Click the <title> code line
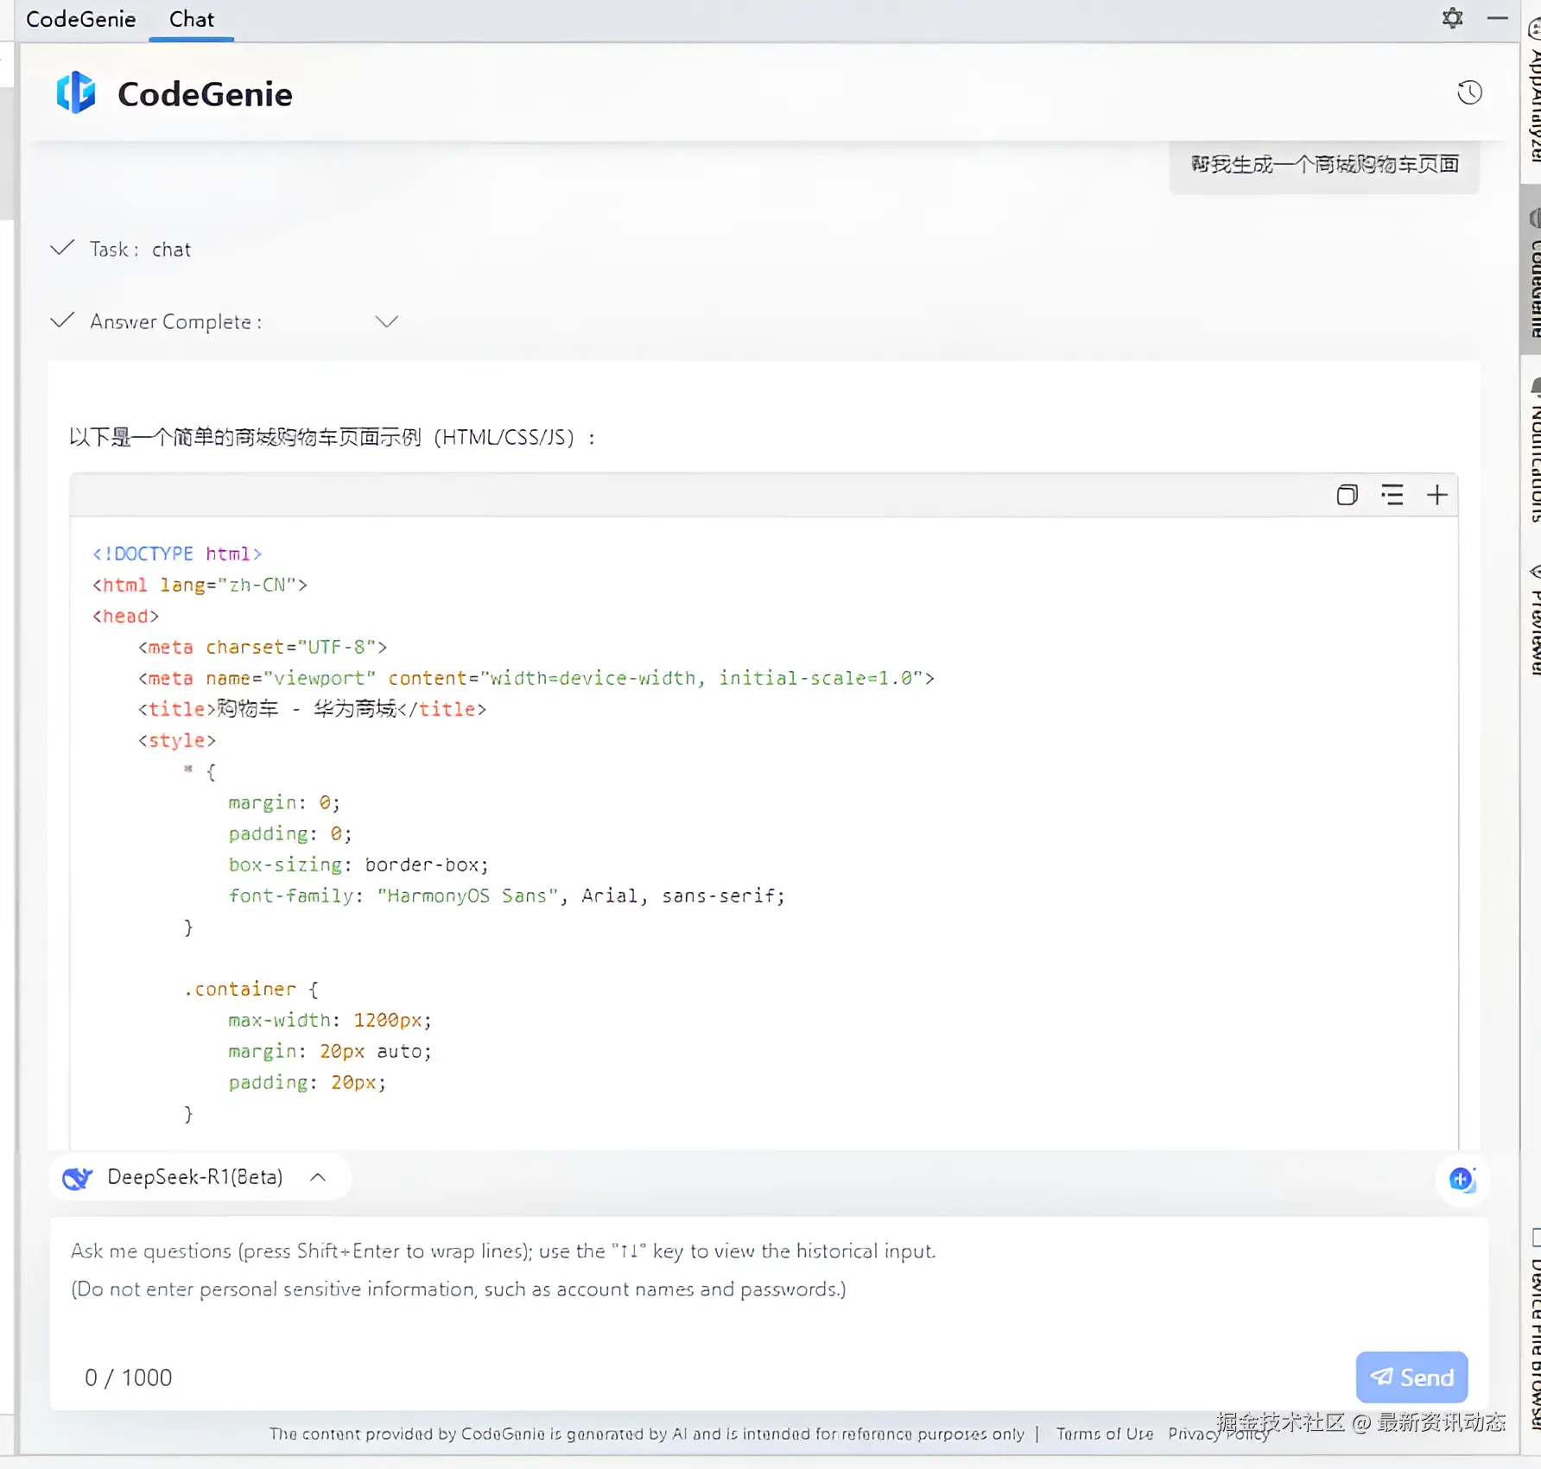 click(312, 709)
